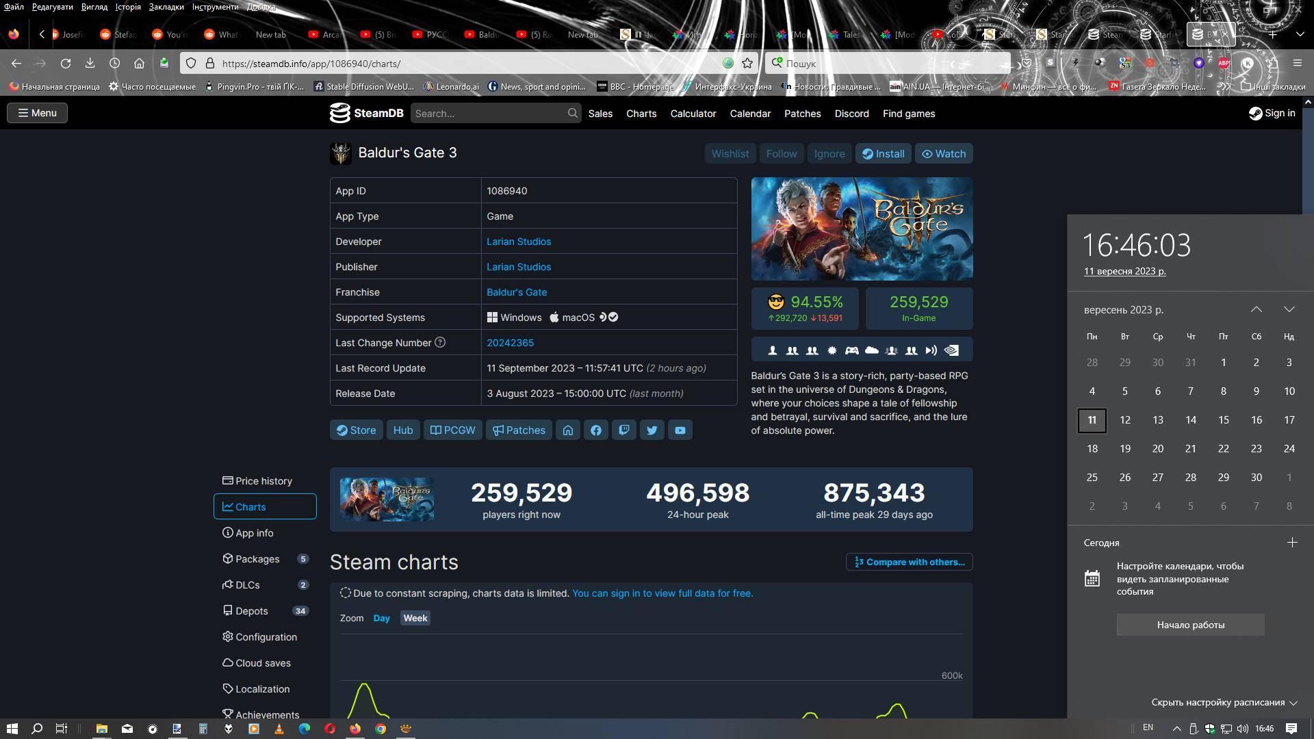Collapse schedule via Скрыть настройку расписания

tap(1224, 702)
